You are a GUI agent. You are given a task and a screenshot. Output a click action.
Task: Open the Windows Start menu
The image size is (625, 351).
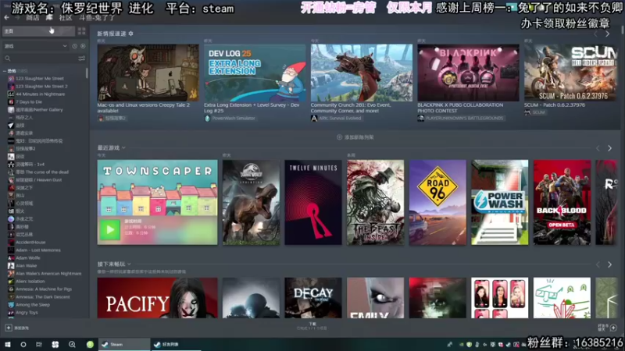pos(8,345)
